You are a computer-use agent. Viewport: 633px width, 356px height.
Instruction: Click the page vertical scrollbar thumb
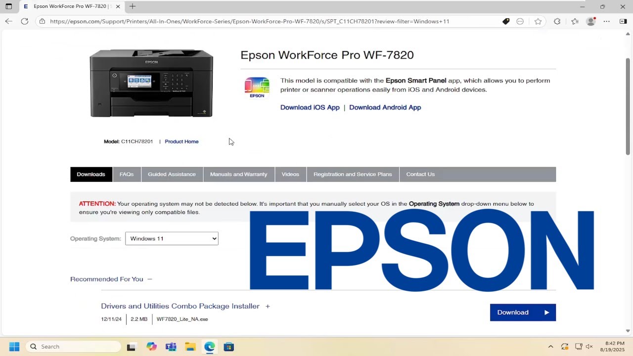point(628,106)
